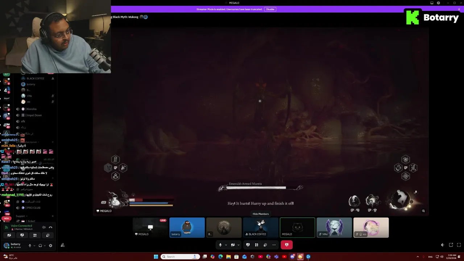464x261 pixels.
Task: Open camera options arrow in call bar
Action: point(238,245)
